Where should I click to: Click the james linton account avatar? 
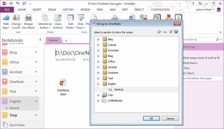click(219, 9)
